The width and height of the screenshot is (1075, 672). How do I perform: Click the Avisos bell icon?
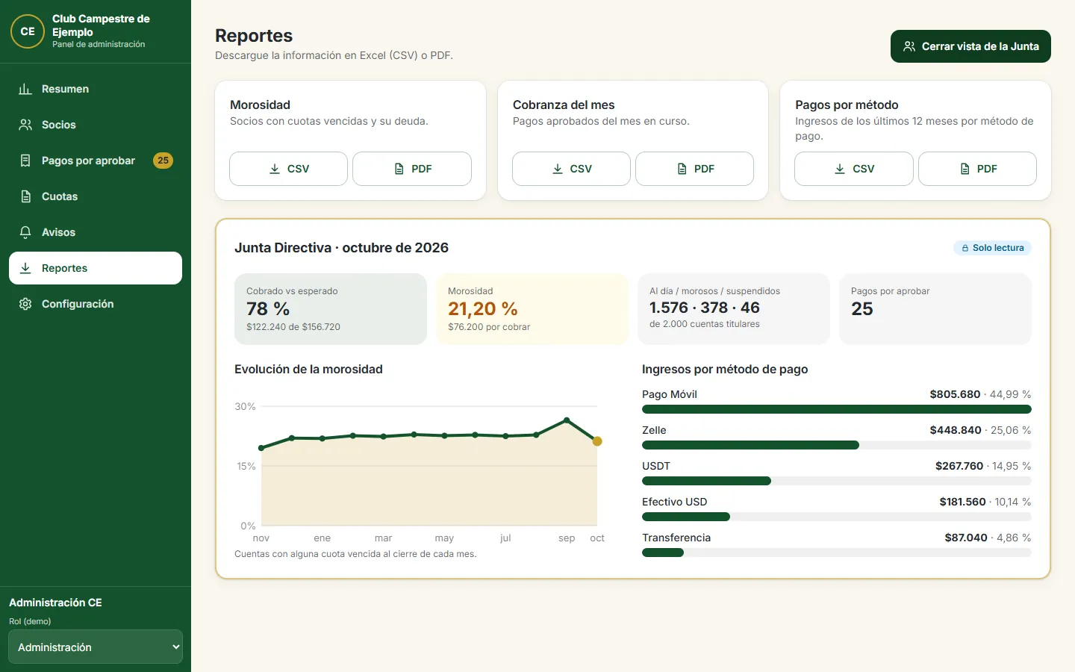pos(25,232)
